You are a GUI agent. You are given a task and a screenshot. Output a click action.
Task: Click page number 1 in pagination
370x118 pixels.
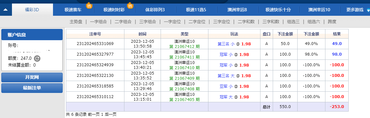(x=102, y=114)
